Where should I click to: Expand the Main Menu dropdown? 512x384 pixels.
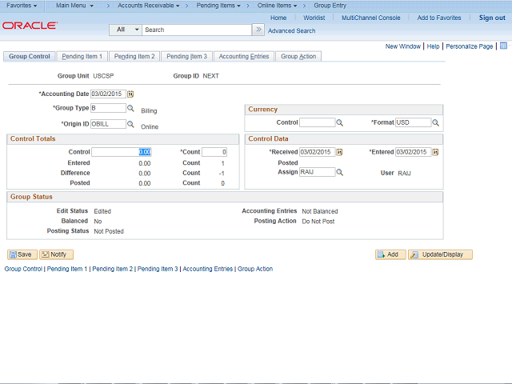point(74,6)
